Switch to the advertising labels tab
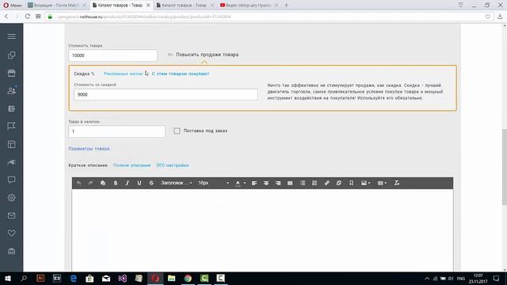 (124, 74)
